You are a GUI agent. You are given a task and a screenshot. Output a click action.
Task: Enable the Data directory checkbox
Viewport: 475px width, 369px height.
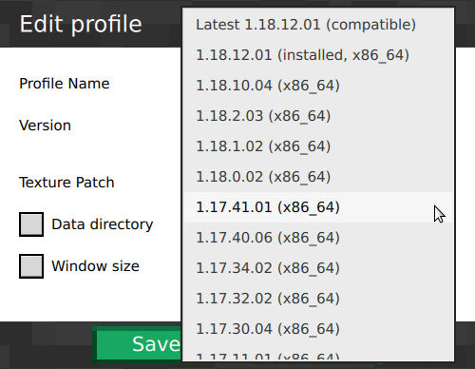click(31, 224)
